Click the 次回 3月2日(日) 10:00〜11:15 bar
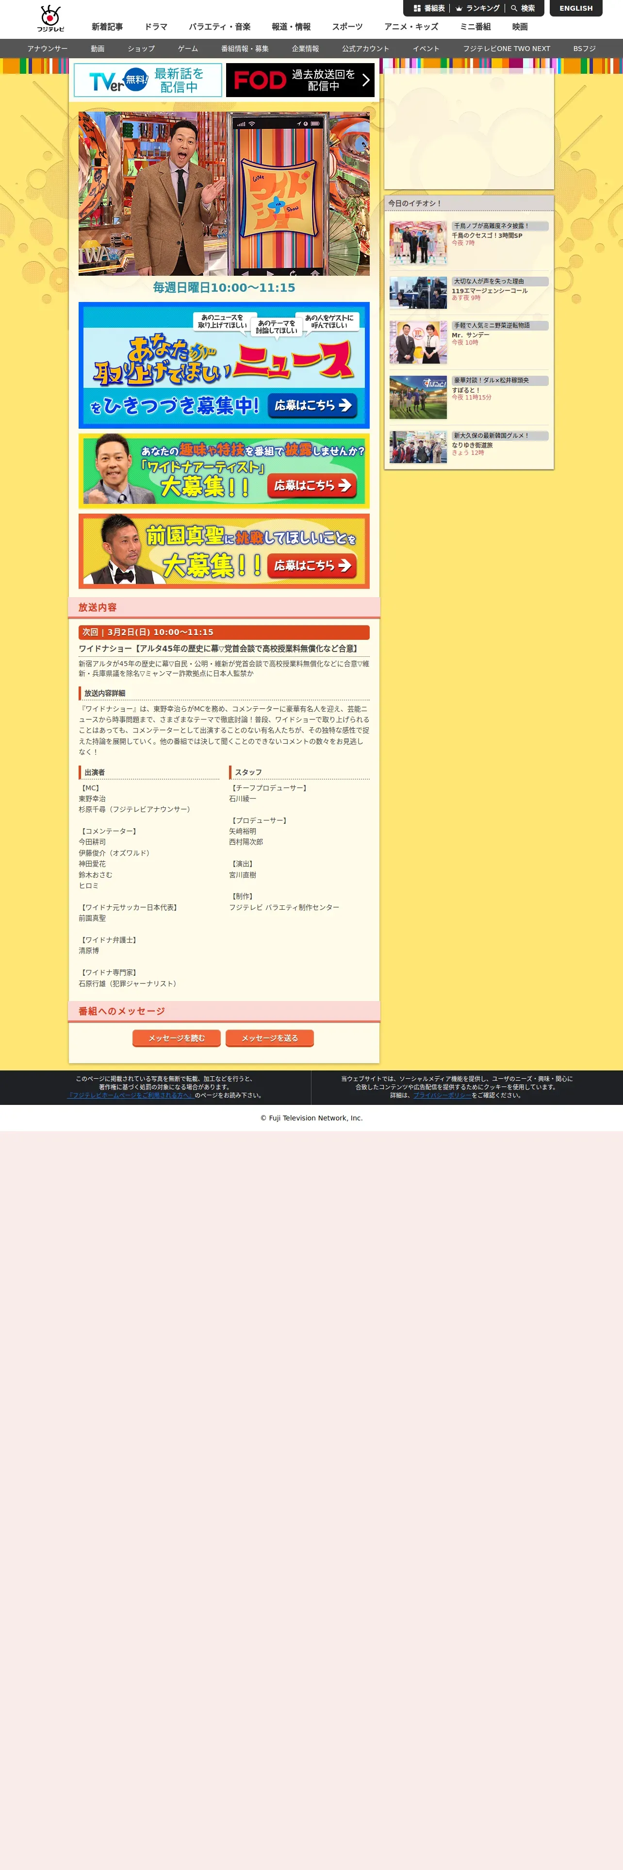The width and height of the screenshot is (623, 1870). tap(224, 632)
